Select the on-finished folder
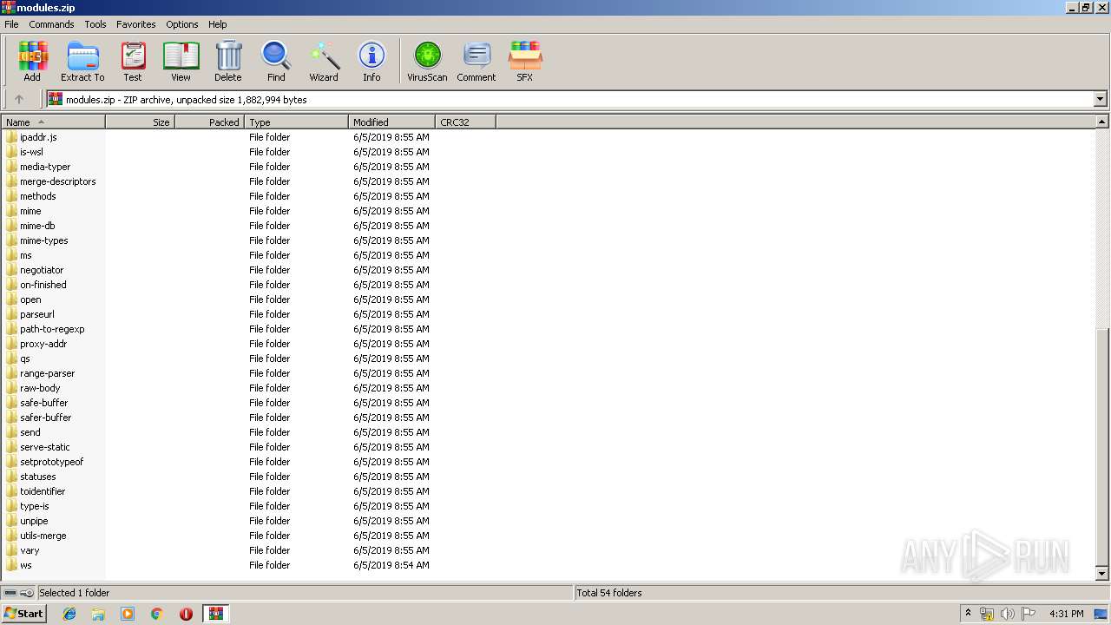 [43, 285]
